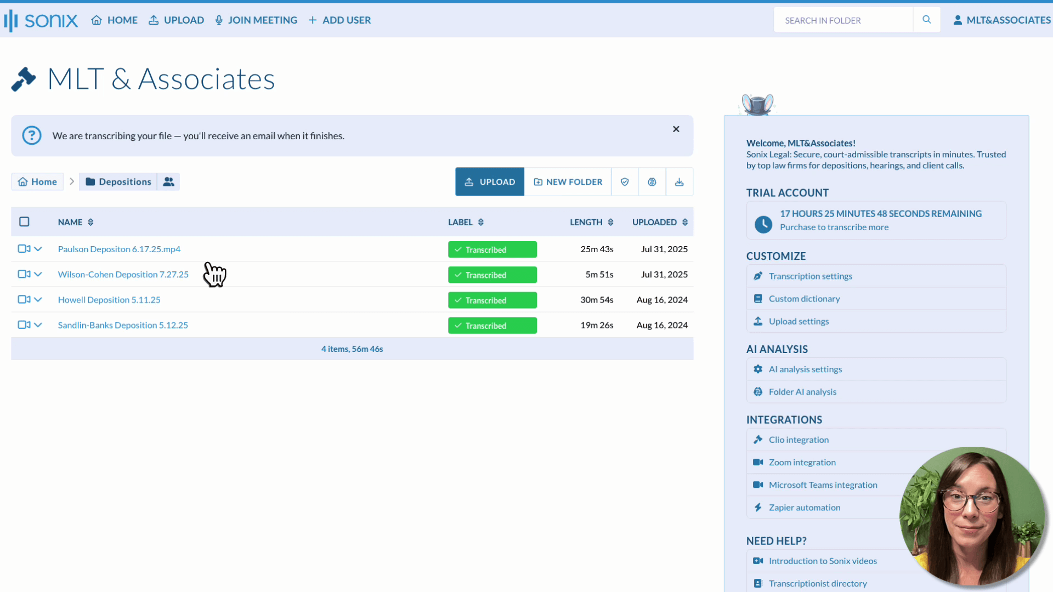1053x592 pixels.
Task: Open folder sharing people icon beside Depositions
Action: 168,182
